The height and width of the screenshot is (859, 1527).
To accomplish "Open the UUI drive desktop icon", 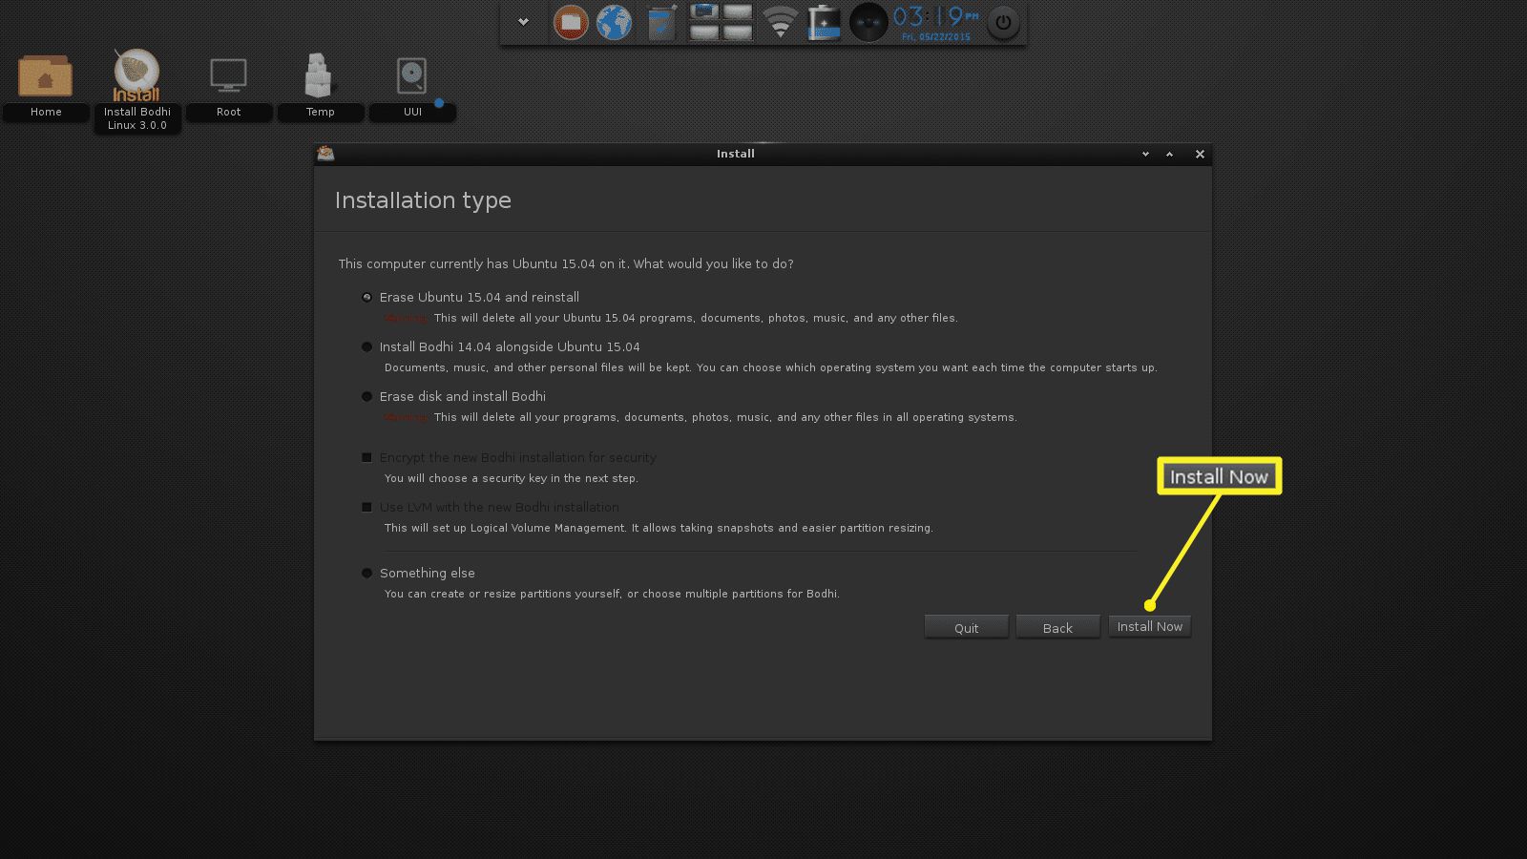I will pos(412,76).
